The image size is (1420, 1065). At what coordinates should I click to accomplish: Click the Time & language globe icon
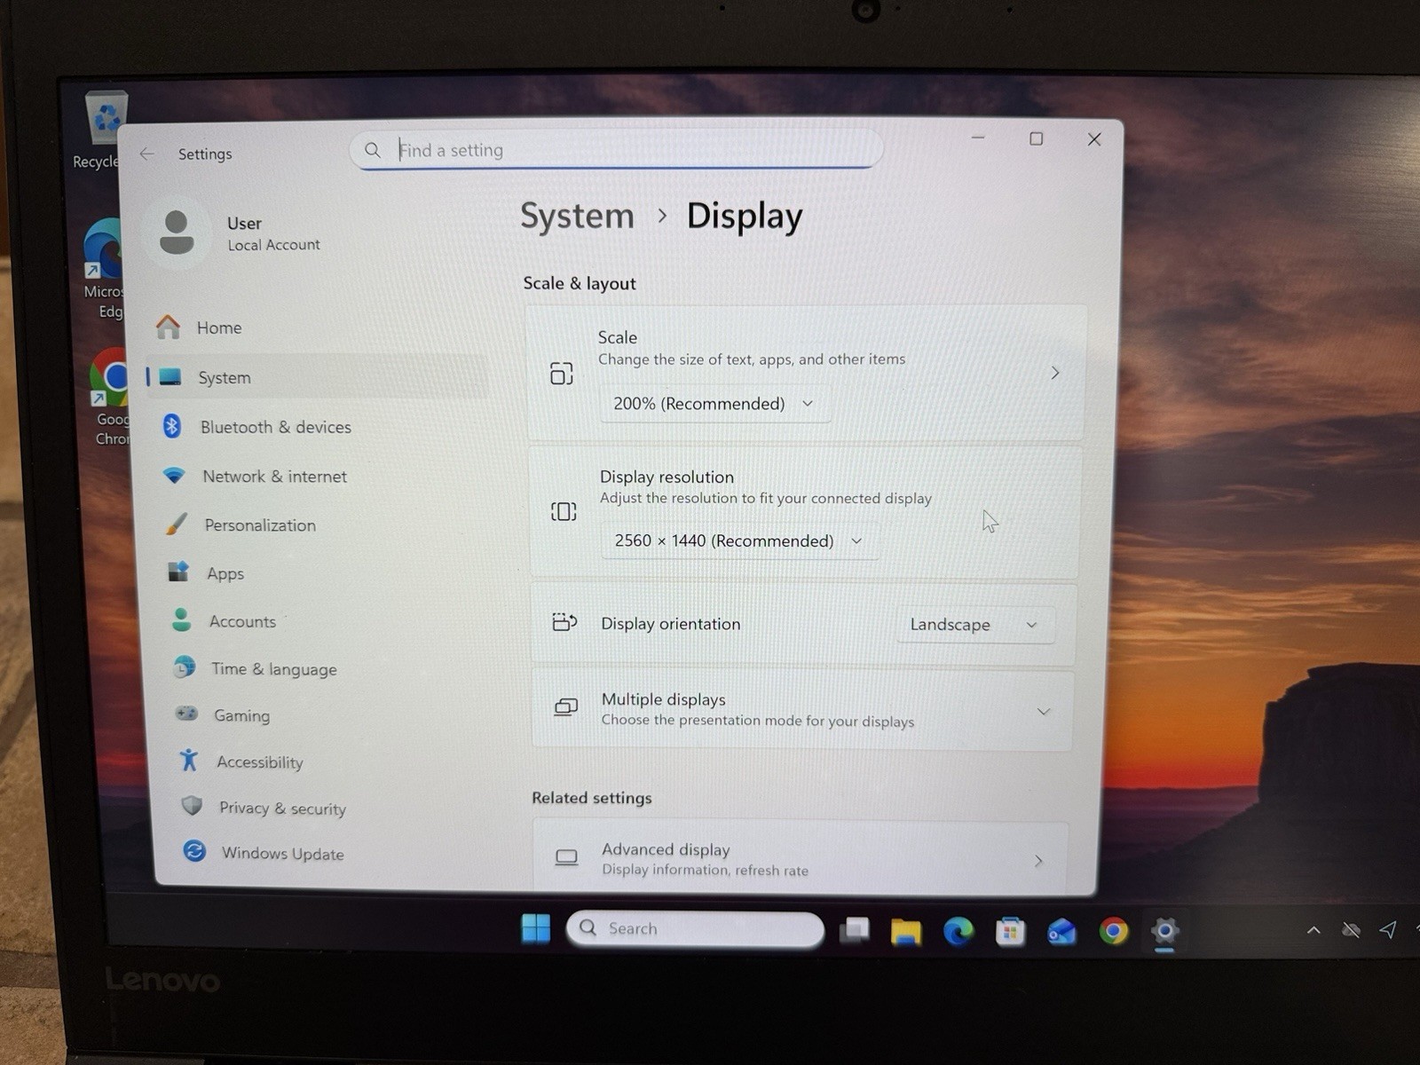pyautogui.click(x=184, y=667)
